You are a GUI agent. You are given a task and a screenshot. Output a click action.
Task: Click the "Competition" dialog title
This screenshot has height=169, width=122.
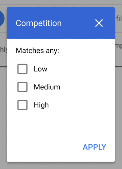click(39, 23)
